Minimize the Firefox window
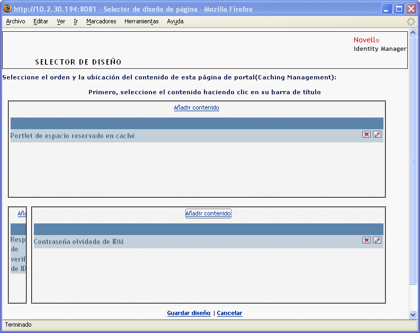Screen dimensions: 420x333 [x=387, y=9]
